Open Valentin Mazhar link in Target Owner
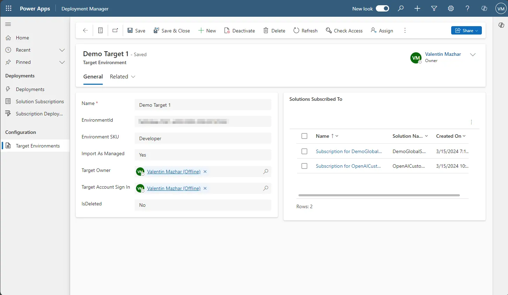Viewport: 508px width, 295px height. (174, 172)
